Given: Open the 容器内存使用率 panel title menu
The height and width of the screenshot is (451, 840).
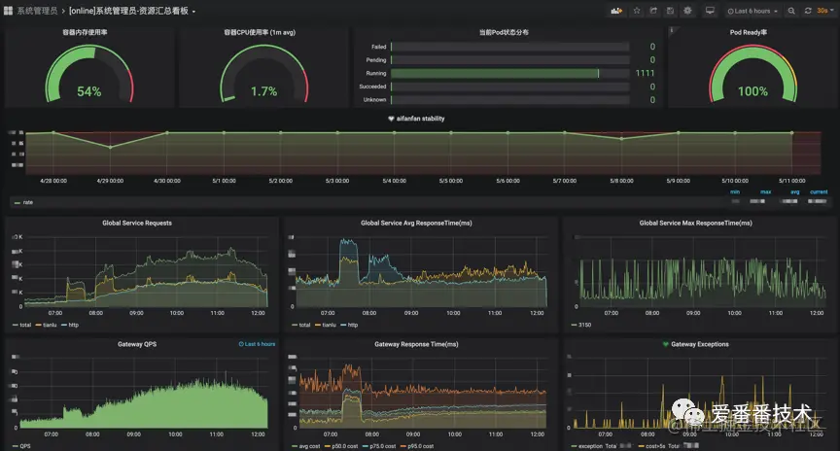Looking at the screenshot, I should point(85,32).
